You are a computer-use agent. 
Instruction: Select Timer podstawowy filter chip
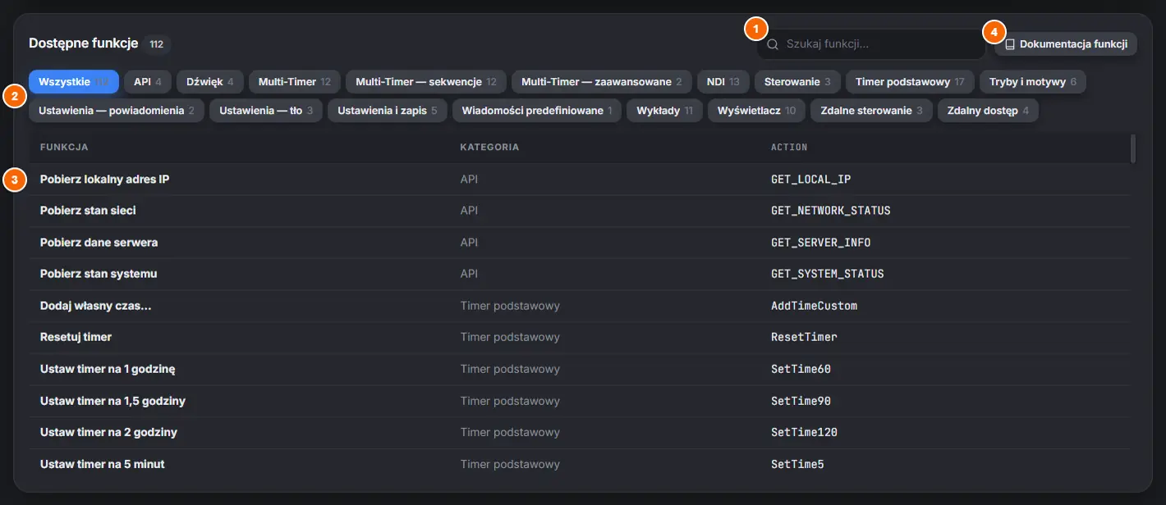click(910, 82)
